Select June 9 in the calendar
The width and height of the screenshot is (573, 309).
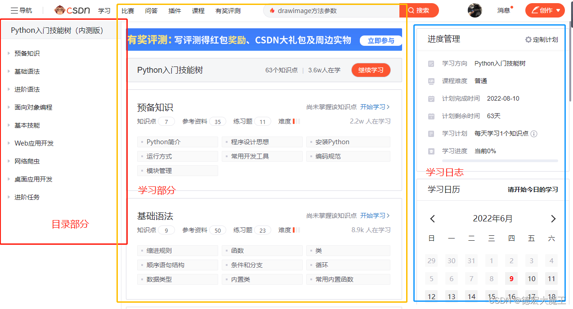(x=511, y=278)
